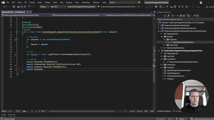Select appsettings.Development.json file
This screenshot has height=120, width=214.
click(x=179, y=70)
